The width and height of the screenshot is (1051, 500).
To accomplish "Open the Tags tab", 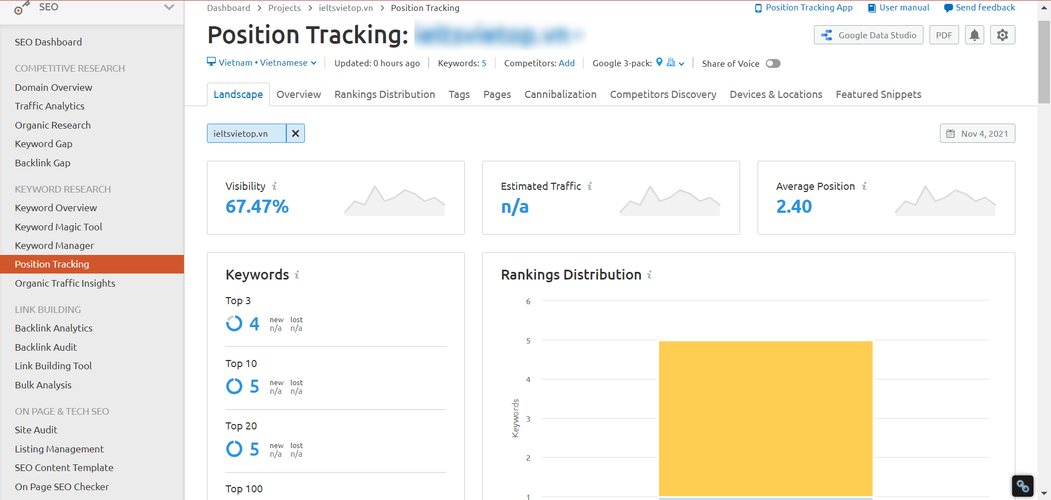I will (x=459, y=95).
